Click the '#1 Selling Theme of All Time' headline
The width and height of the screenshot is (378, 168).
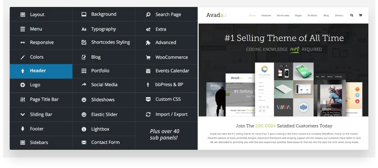click(x=284, y=38)
